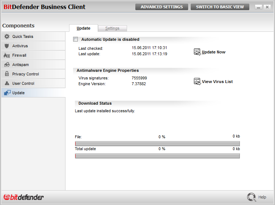275x205 pixels.
Task: Enable the Automatic Update checkbox
Action: click(76, 39)
